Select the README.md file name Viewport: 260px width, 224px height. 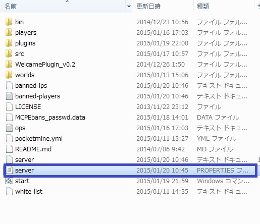coord(33,149)
